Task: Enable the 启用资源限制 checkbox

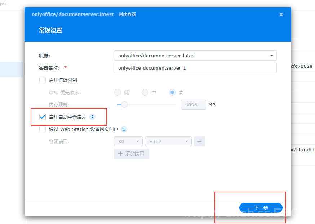Action: [43, 80]
